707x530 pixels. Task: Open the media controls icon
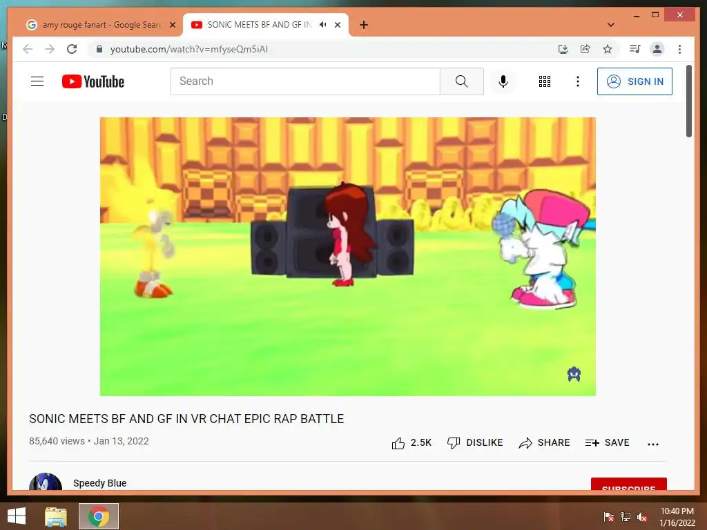pos(635,49)
